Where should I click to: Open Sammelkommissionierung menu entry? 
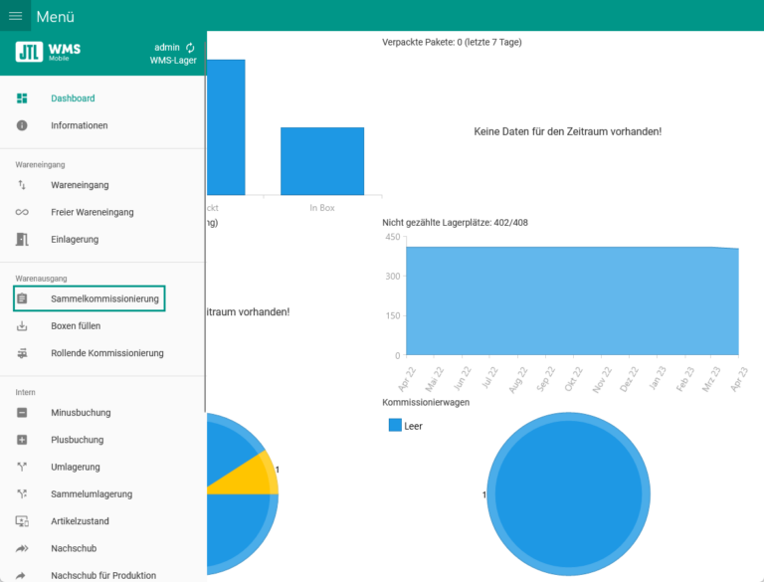point(103,298)
